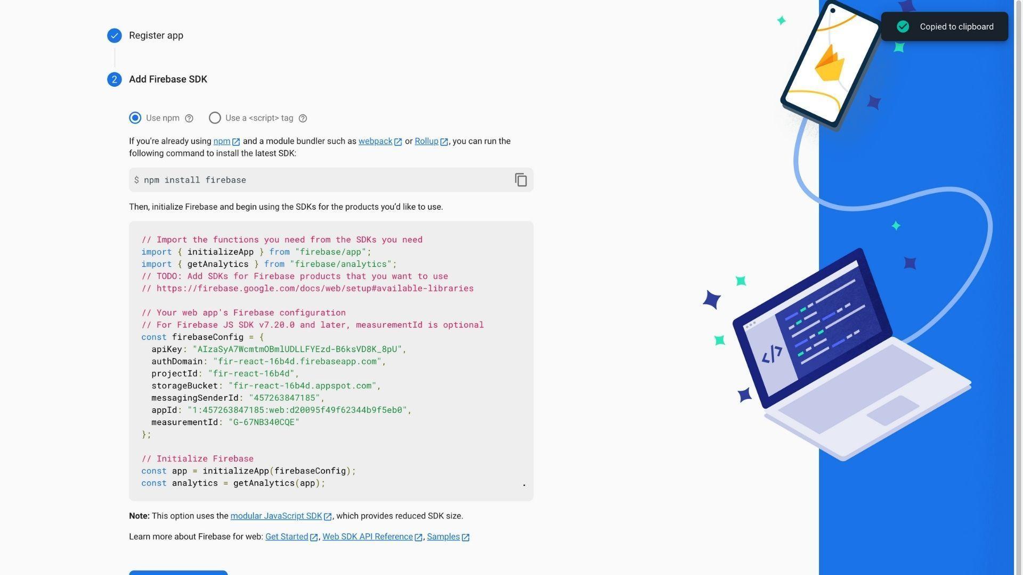This screenshot has height=575, width=1023.
Task: Scroll down in the code snippet block
Action: (x=523, y=485)
